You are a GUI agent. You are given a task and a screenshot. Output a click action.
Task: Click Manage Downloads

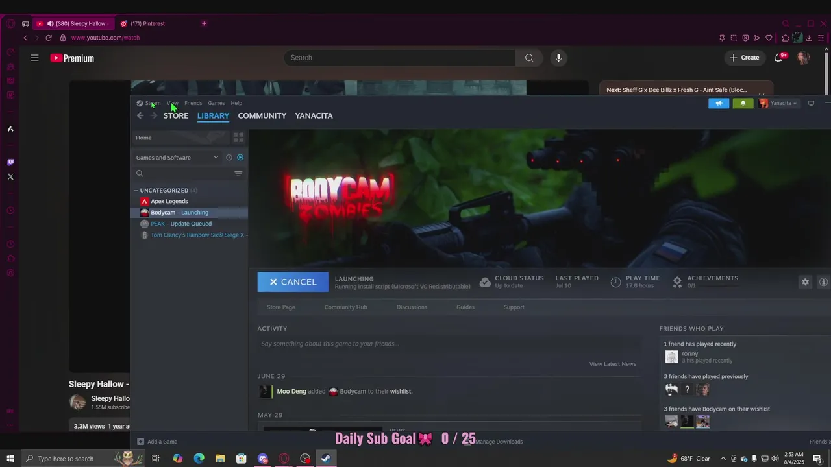point(499,442)
